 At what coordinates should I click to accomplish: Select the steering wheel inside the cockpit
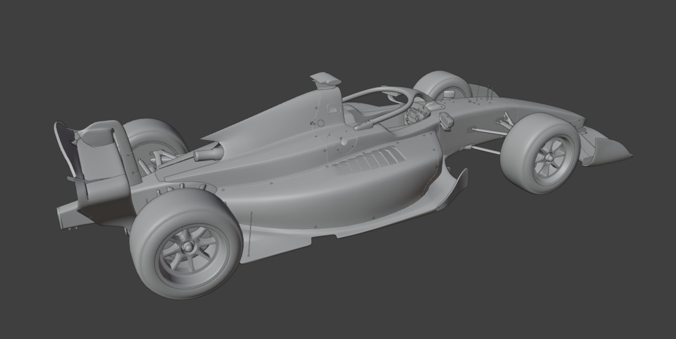point(415,117)
